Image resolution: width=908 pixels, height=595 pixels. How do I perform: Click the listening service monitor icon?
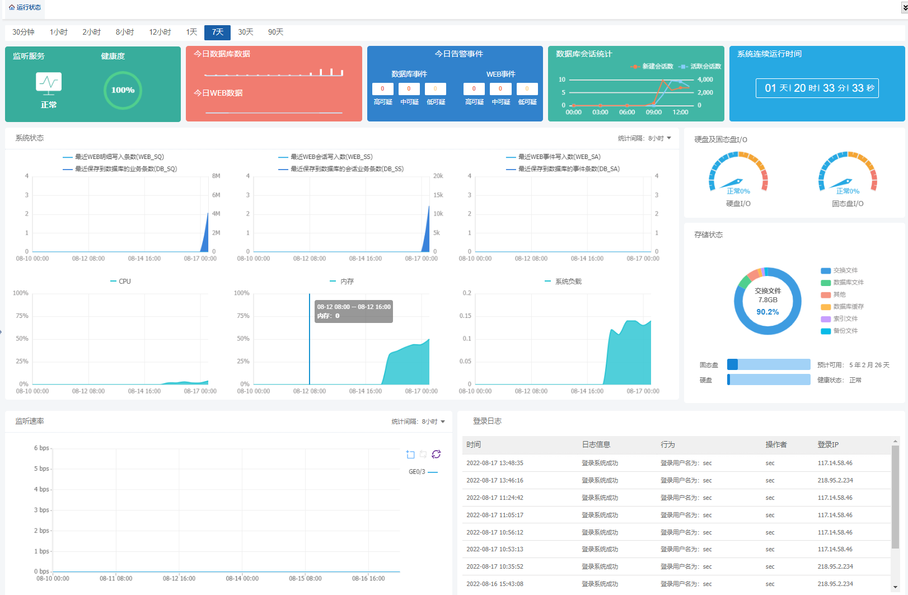click(x=49, y=83)
